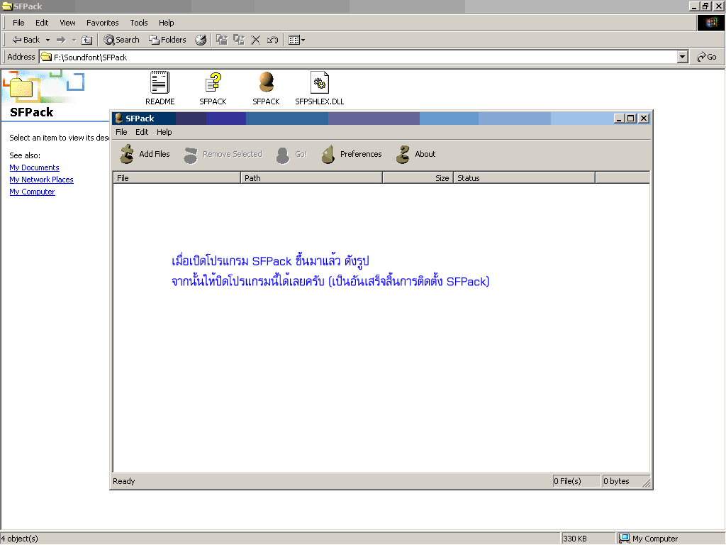
Task: Click Remove Selected in SFPack toolbar
Action: click(x=223, y=154)
